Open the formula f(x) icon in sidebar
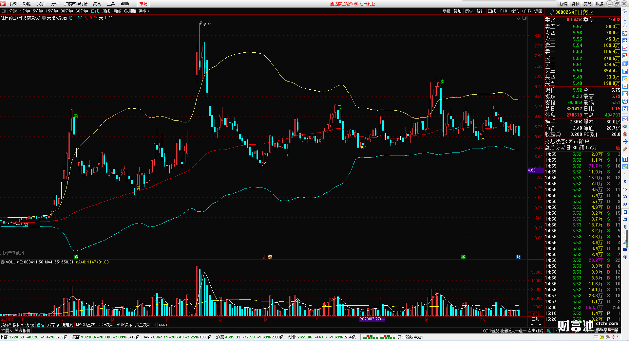Image resolution: width=629 pixels, height=341 pixels. click(x=625, y=101)
